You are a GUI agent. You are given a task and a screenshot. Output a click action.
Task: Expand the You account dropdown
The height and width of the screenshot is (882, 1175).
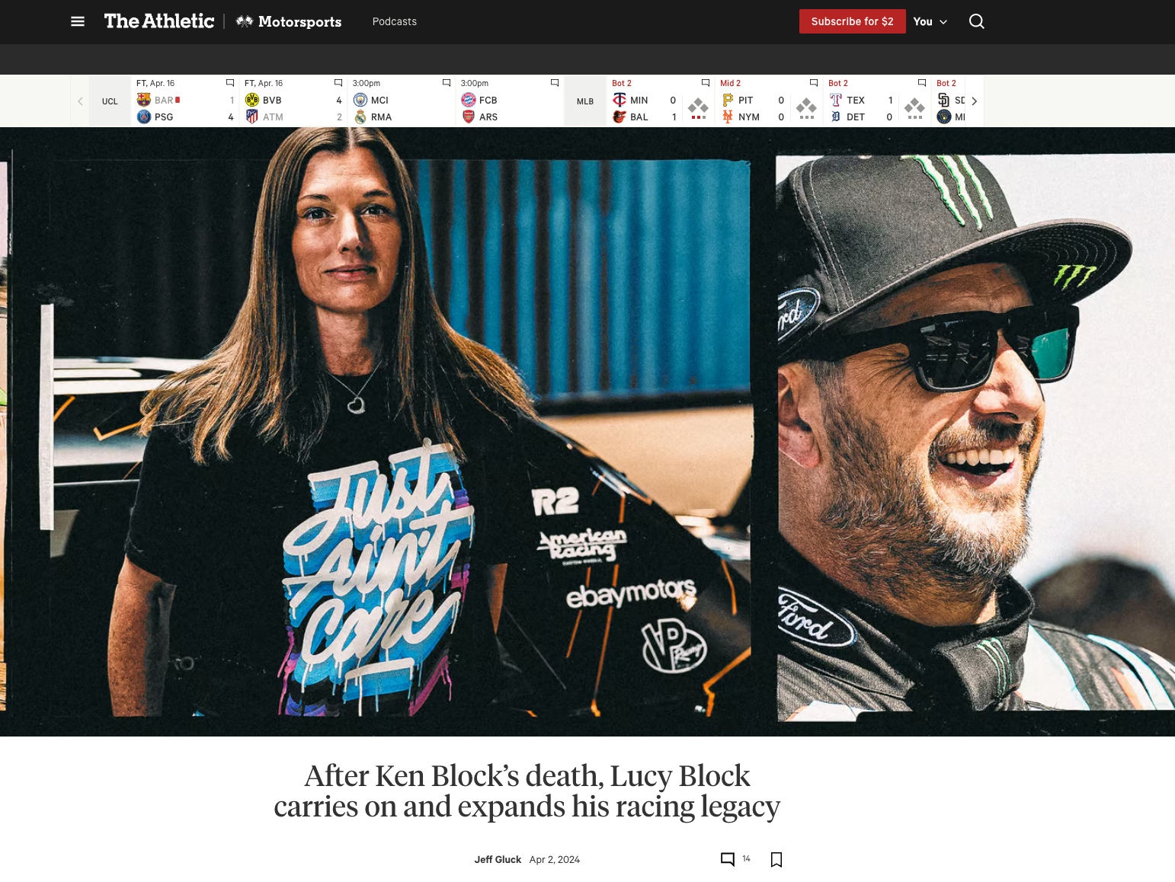[x=930, y=21]
